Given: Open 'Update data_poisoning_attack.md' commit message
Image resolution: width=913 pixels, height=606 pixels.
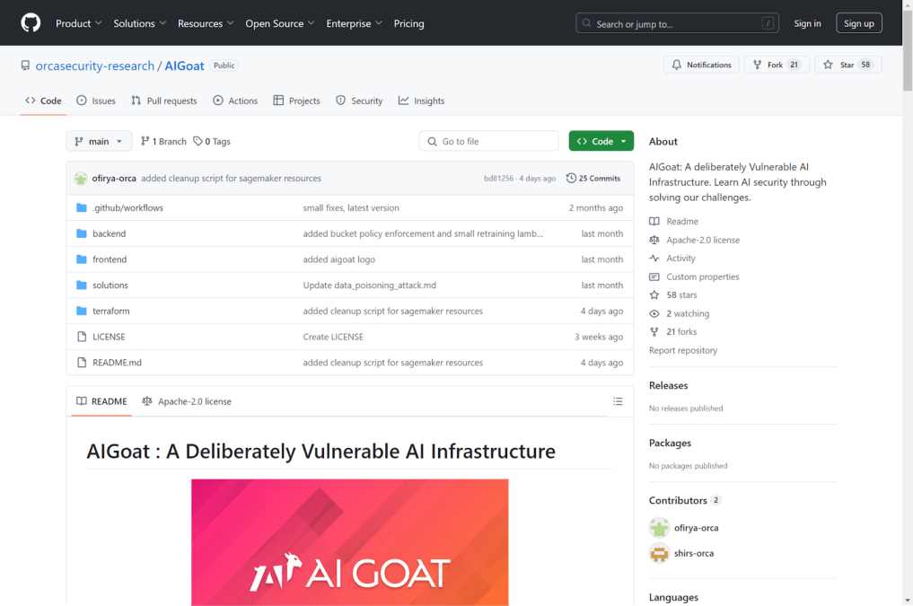Looking at the screenshot, I should (x=369, y=285).
